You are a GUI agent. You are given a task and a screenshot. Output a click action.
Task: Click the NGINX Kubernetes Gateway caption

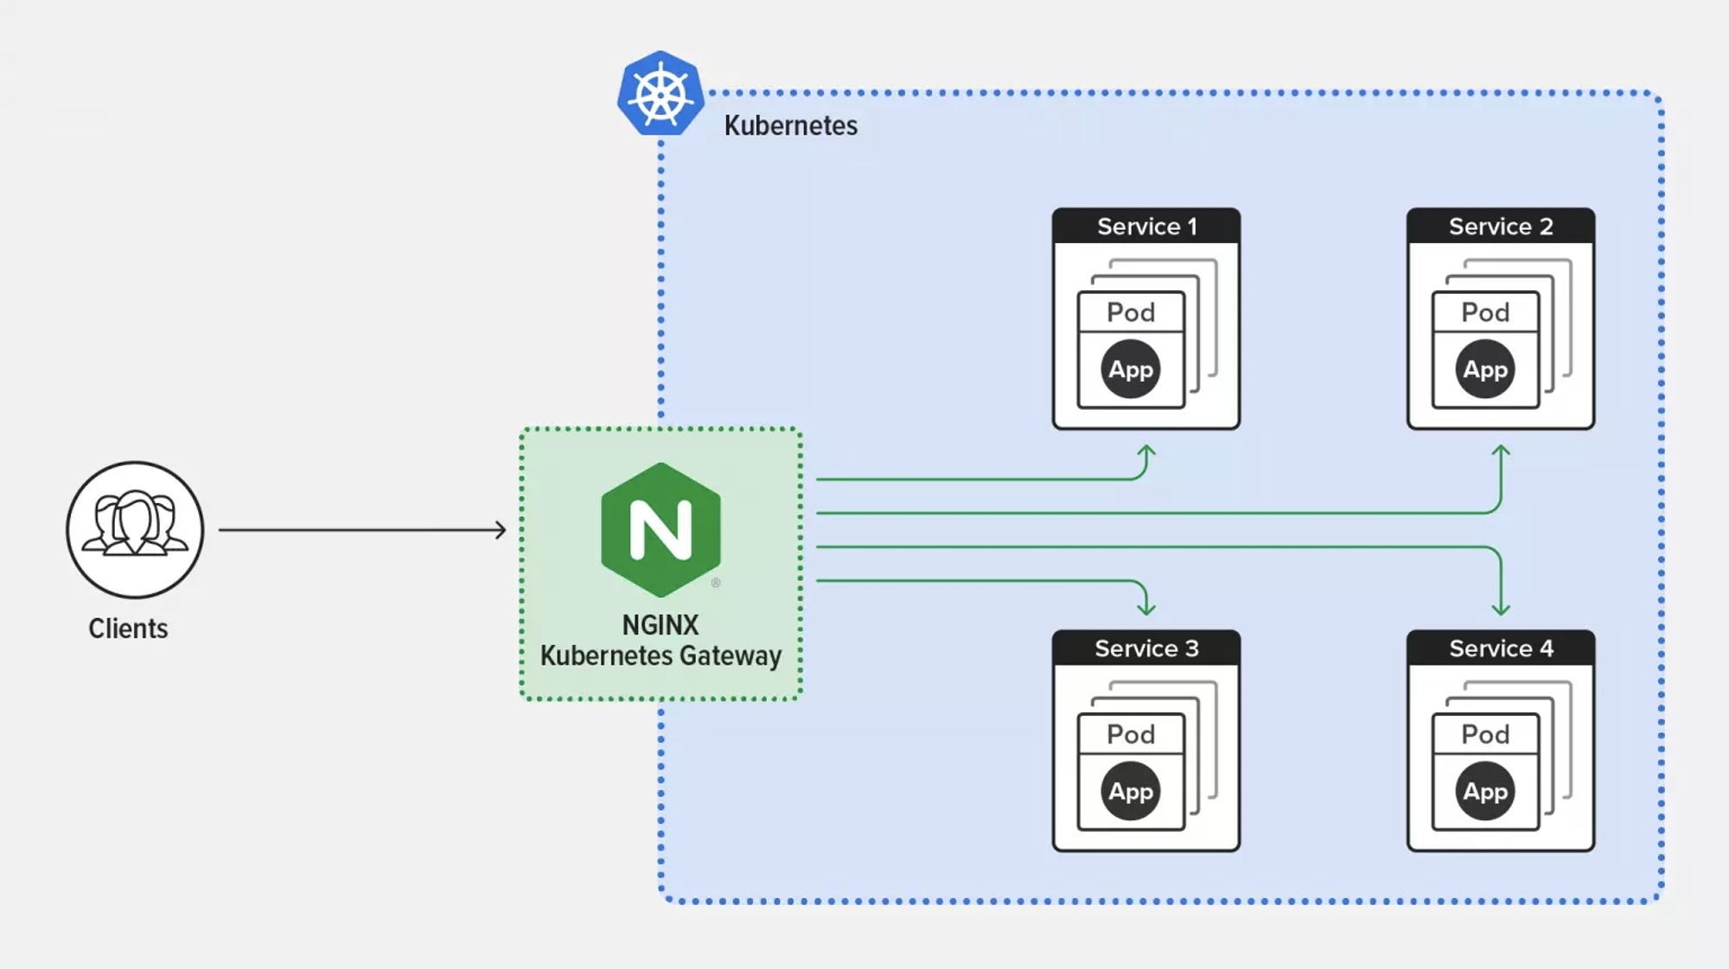click(x=660, y=641)
